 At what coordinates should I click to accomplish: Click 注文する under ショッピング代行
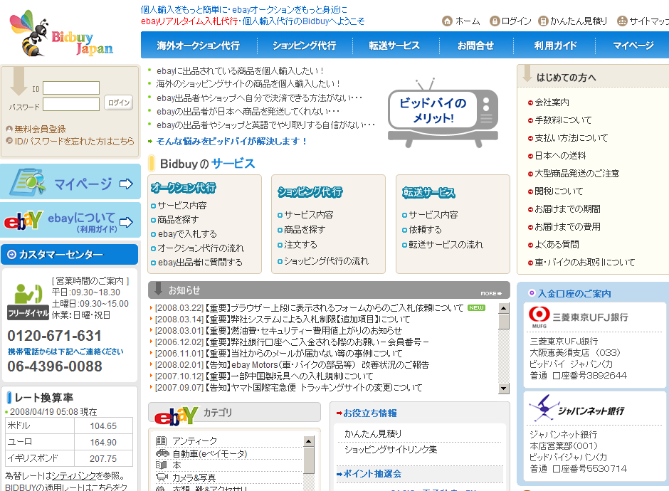[x=300, y=245]
